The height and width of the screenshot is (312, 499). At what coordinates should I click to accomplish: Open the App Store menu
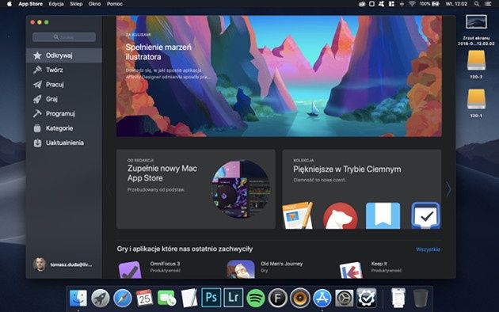pos(31,4)
